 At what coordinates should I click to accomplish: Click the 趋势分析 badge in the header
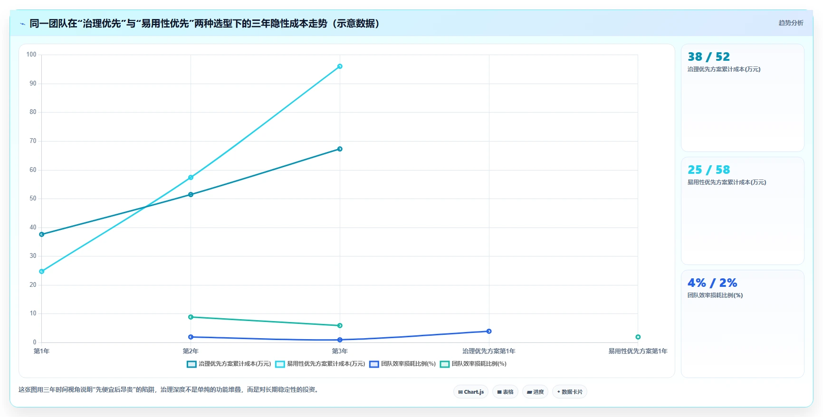point(791,23)
